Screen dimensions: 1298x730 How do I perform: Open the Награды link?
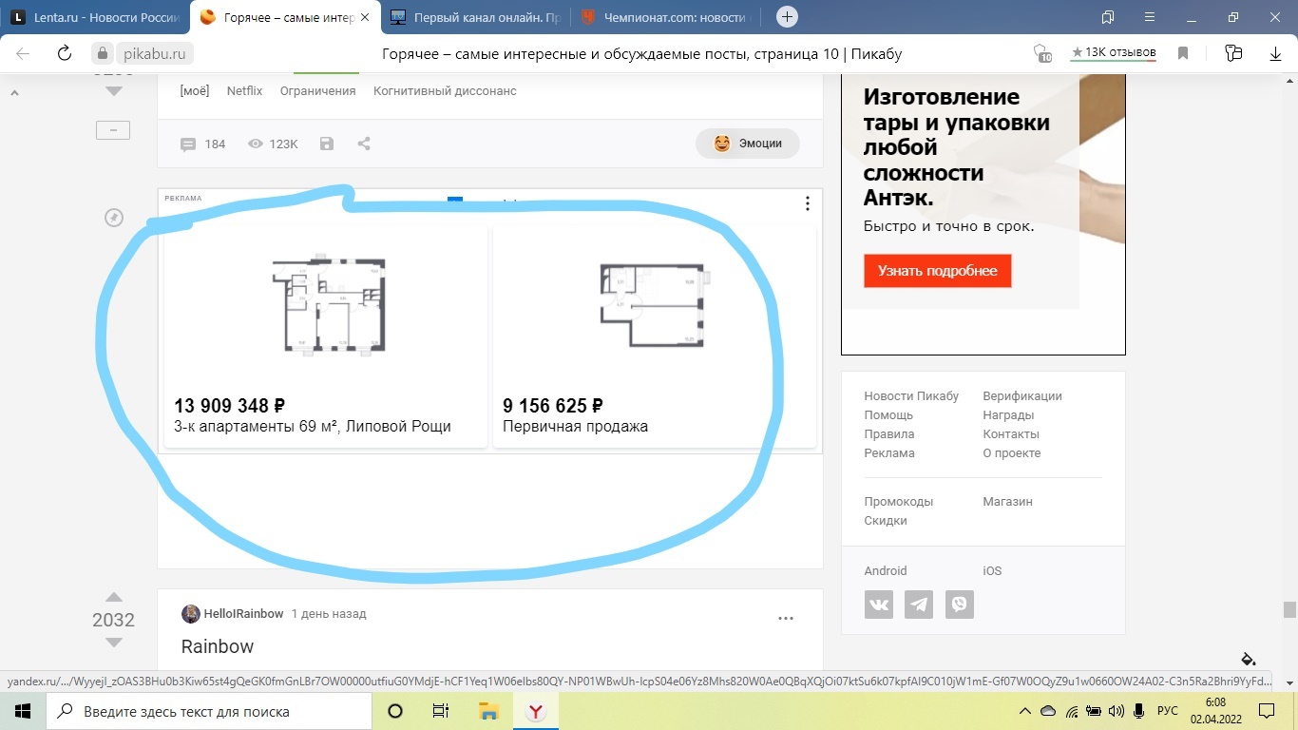click(1008, 415)
